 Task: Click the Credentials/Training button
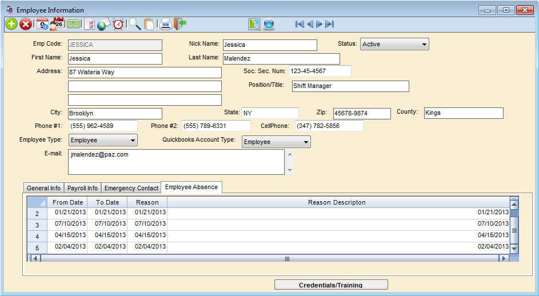tap(331, 285)
